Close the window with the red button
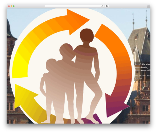This screenshot has height=133, width=157. click(x=9, y=6)
